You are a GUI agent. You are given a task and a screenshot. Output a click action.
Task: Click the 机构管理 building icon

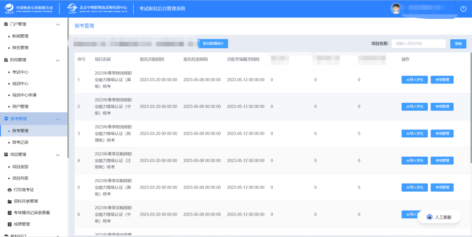pos(6,60)
